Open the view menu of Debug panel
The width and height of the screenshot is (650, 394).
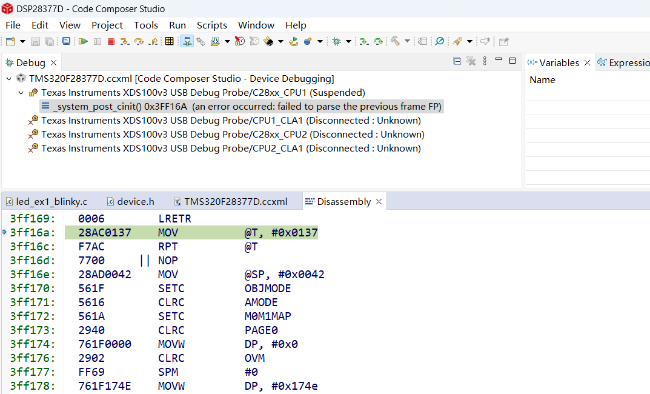tap(483, 61)
